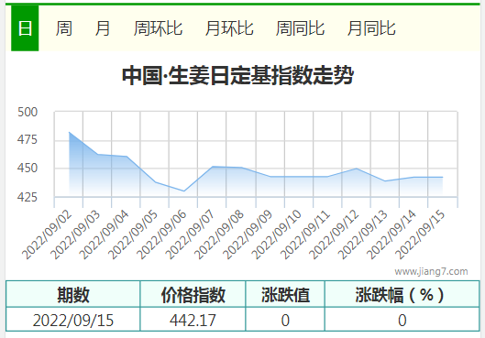Open the 月同比 tab
The image size is (485, 338).
point(371,28)
